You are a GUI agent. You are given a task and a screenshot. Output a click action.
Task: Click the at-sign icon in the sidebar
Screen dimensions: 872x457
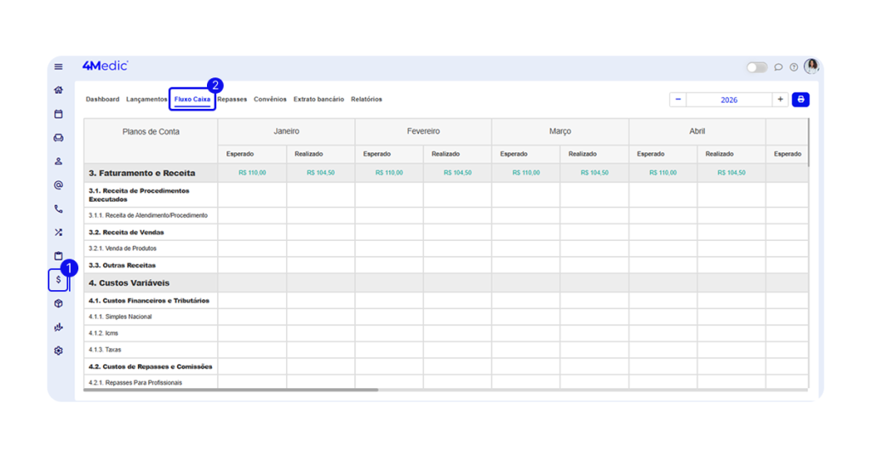tap(59, 185)
